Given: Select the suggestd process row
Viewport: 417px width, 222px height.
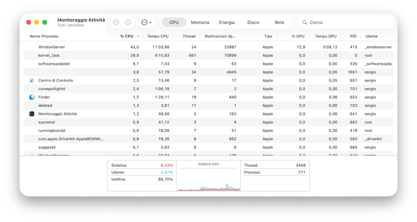Looking at the screenshot, I should pyautogui.click(x=208, y=147).
